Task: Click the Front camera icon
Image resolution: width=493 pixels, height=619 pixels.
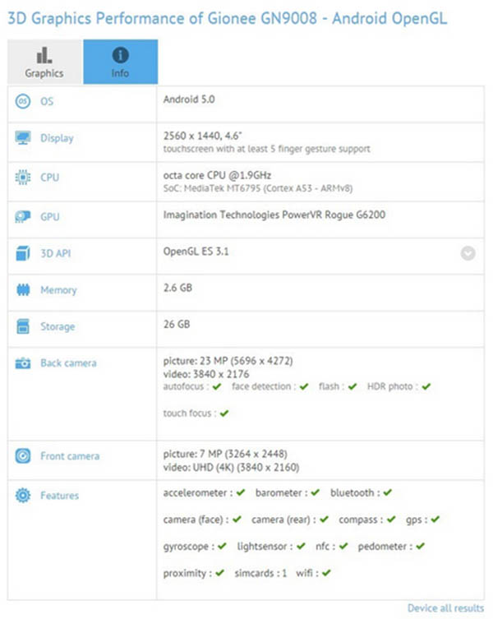Action: (x=23, y=456)
